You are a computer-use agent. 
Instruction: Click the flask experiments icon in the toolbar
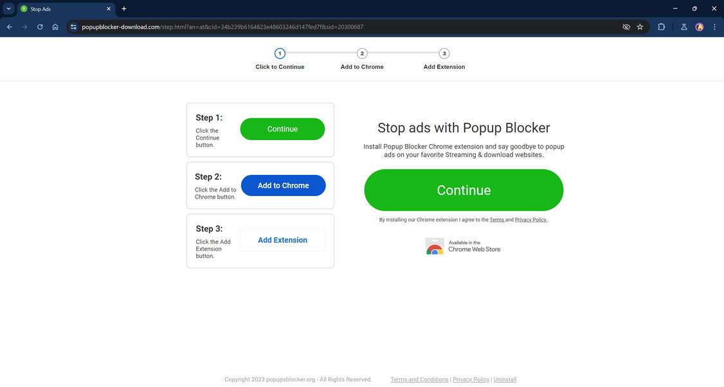[x=683, y=26]
